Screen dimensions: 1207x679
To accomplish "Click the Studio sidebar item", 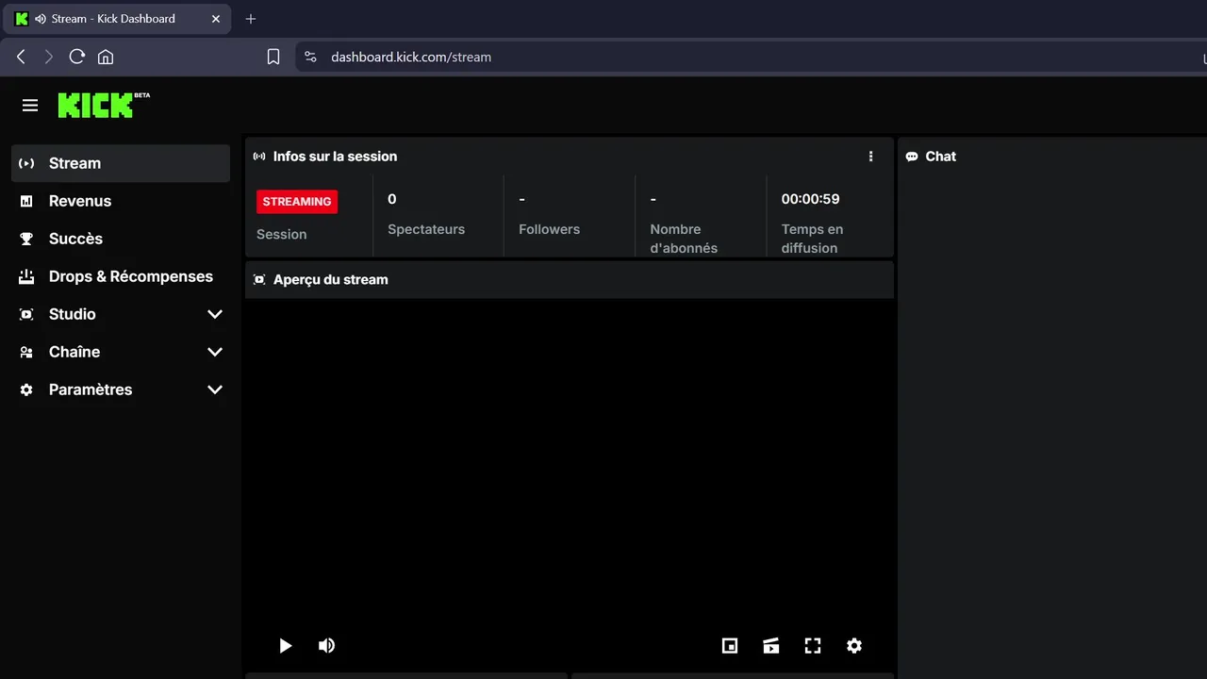I will (x=121, y=314).
